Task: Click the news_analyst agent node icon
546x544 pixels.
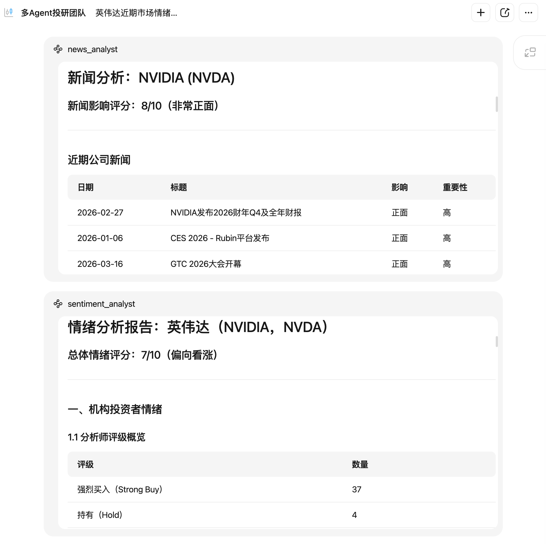Action: pos(58,49)
